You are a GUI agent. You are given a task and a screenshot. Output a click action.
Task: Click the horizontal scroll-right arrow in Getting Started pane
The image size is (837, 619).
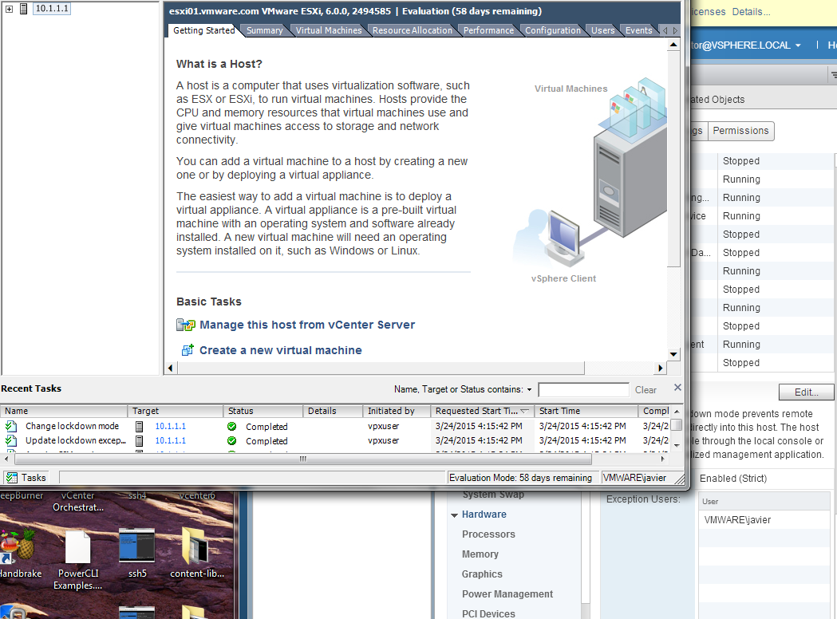pyautogui.click(x=661, y=368)
